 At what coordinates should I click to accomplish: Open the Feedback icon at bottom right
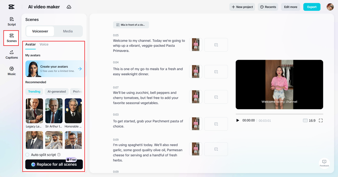pyautogui.click(x=324, y=163)
